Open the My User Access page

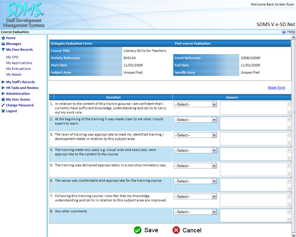[18, 99]
